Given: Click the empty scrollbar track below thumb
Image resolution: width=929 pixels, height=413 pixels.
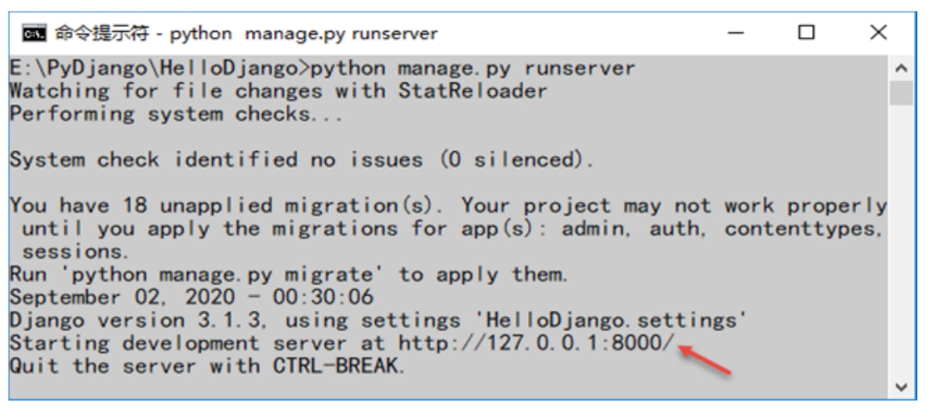Looking at the screenshot, I should coord(901,241).
